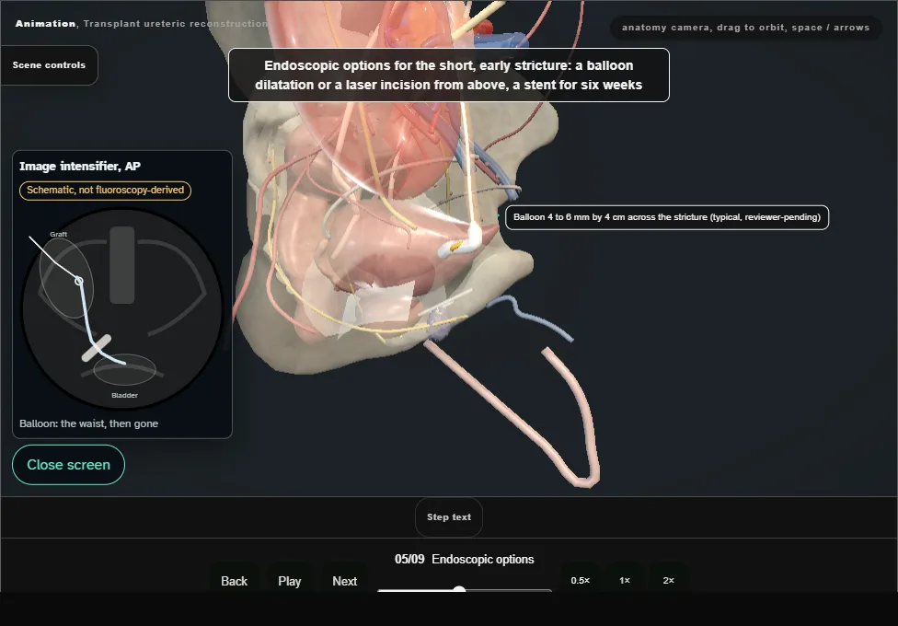Click the 'Bladder' label in the schematic

[x=124, y=396]
